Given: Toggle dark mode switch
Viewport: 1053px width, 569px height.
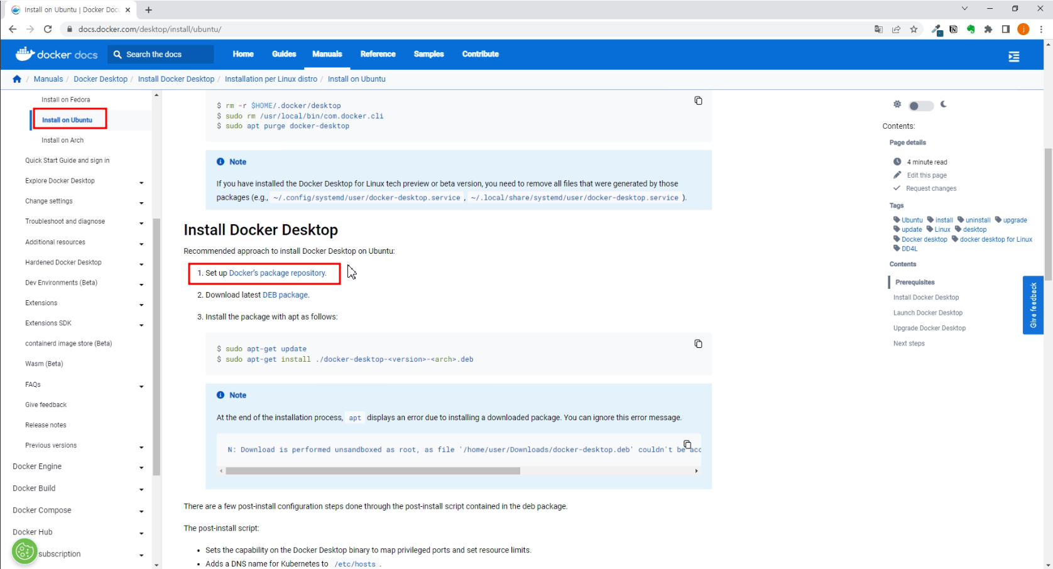Looking at the screenshot, I should point(920,106).
